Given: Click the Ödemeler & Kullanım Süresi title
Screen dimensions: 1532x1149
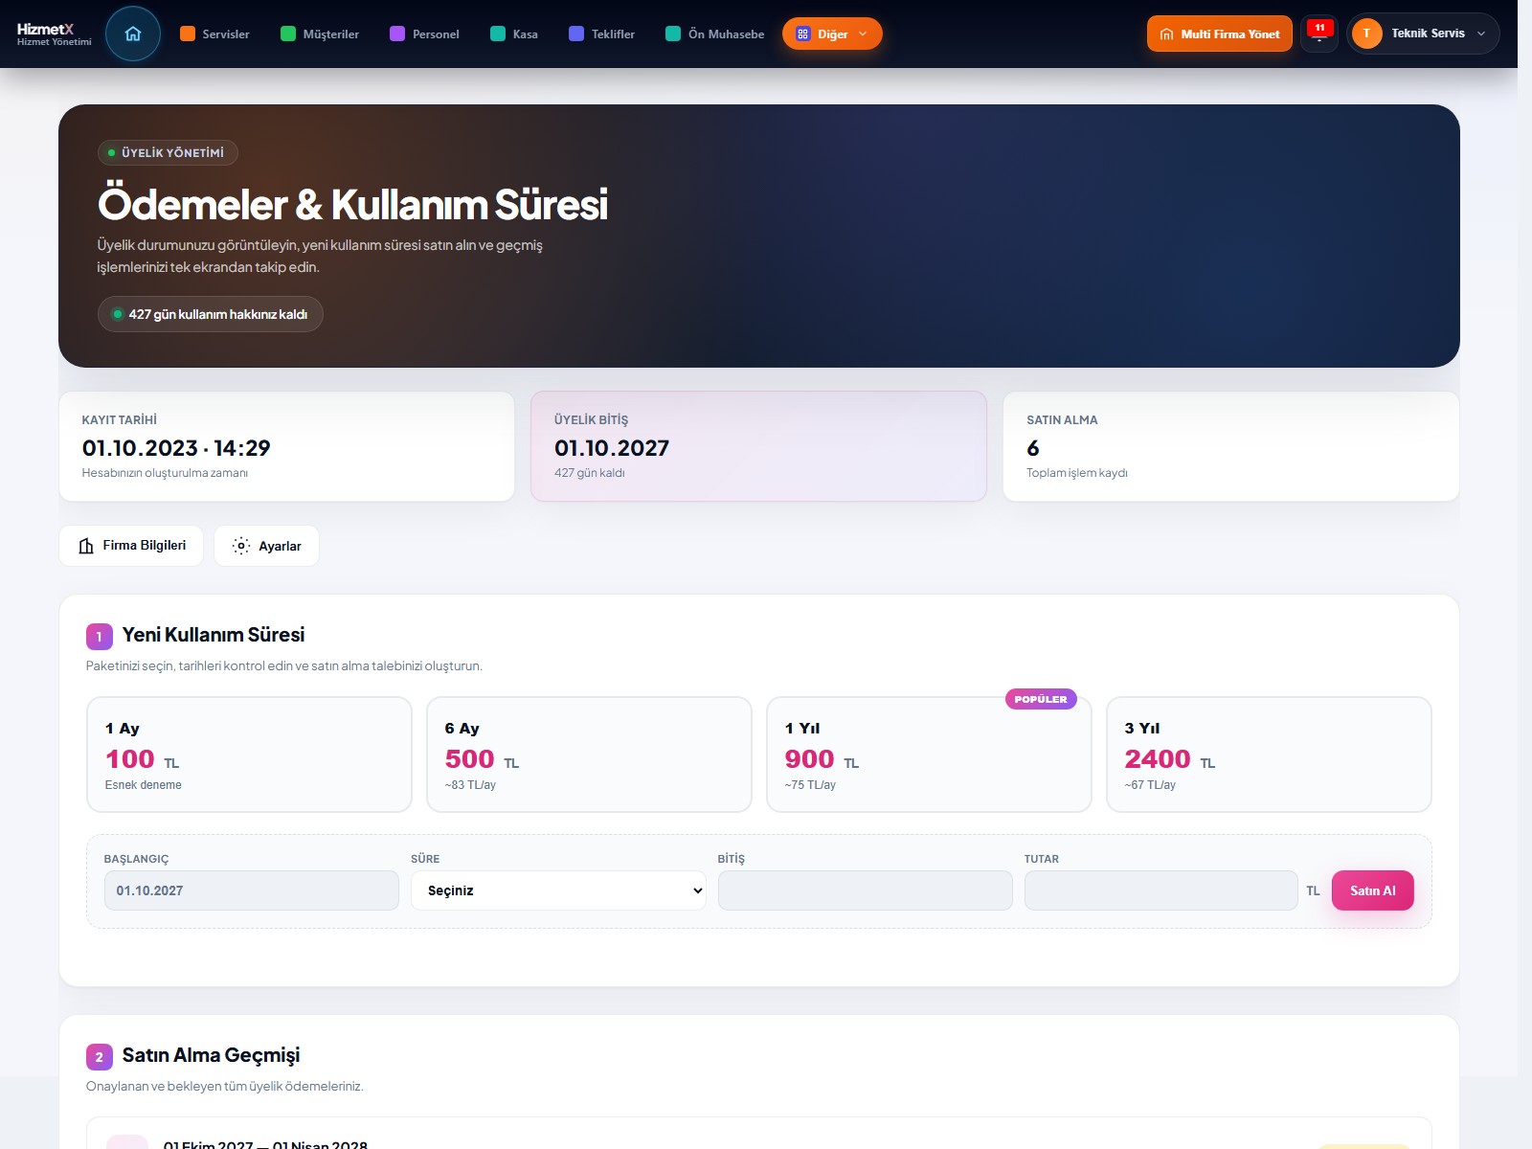Looking at the screenshot, I should click(x=352, y=204).
